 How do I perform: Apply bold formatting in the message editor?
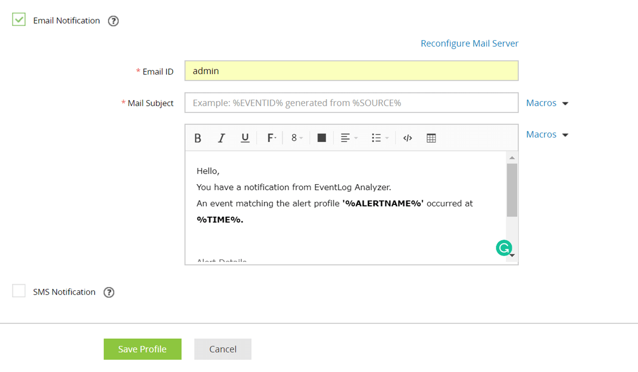[198, 137]
